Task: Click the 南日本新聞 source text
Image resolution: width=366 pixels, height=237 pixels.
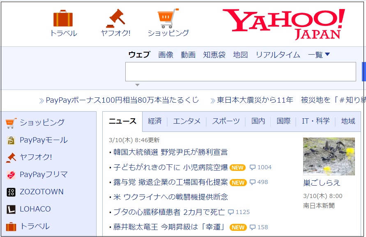Action: pos(319,205)
